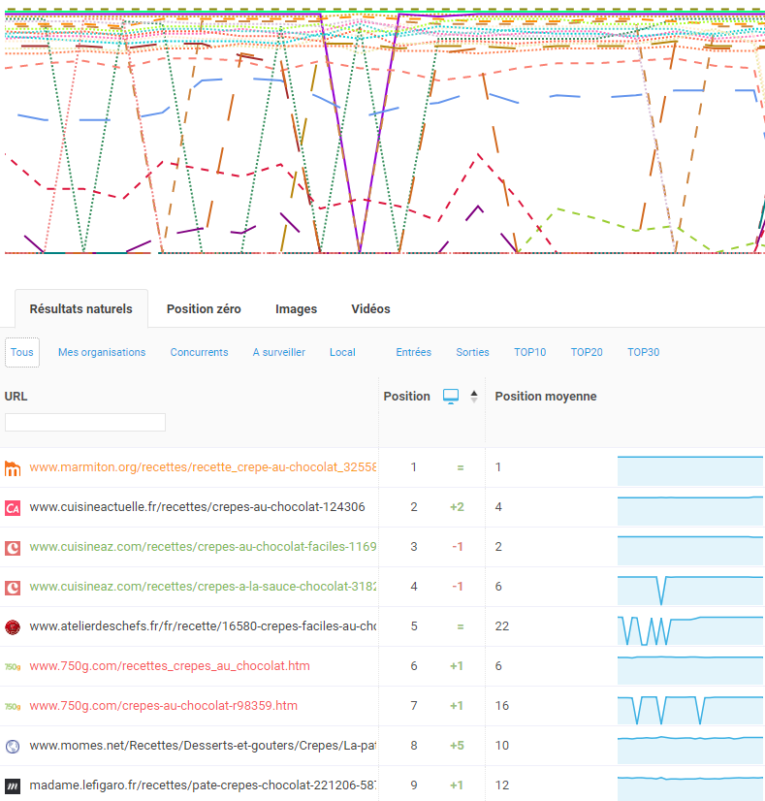This screenshot has width=765, height=801.
Task: Sort the Position column with the arrows
Action: 474,397
